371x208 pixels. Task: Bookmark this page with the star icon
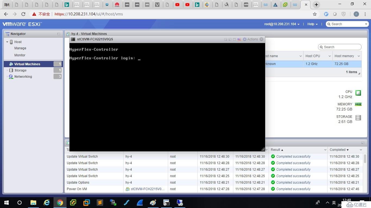(x=315, y=14)
